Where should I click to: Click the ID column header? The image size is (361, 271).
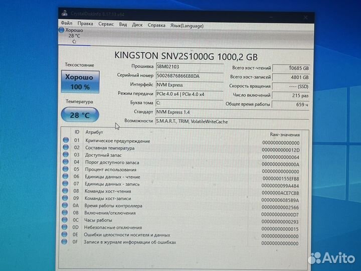tap(77, 132)
